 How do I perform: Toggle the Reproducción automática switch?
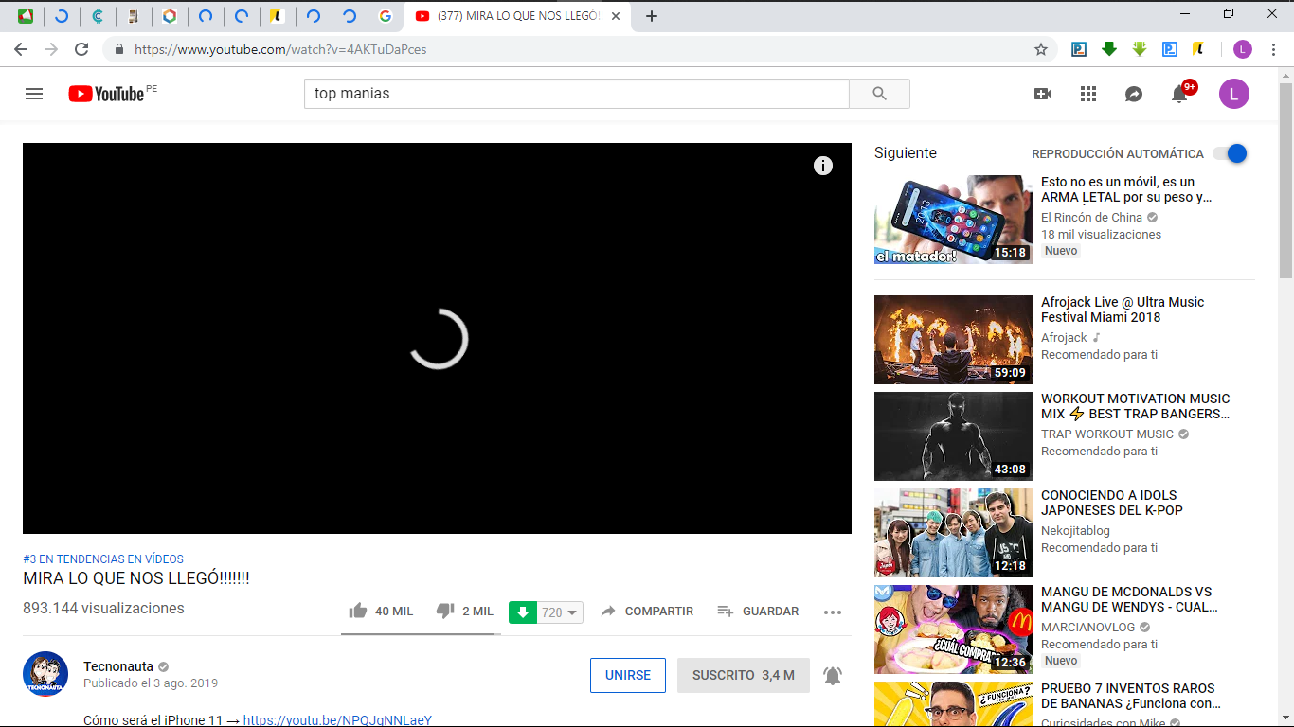(x=1231, y=153)
